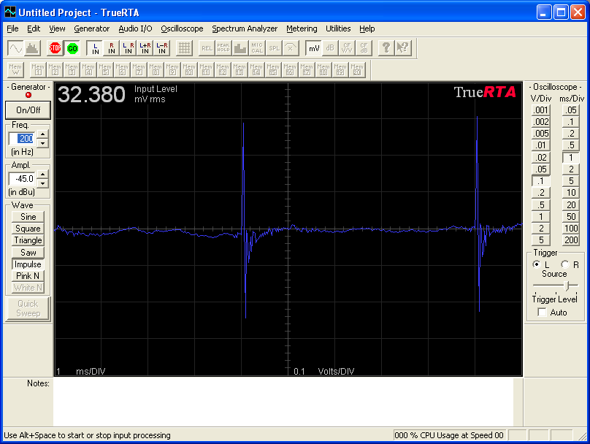Open the Utilities menu

(338, 28)
